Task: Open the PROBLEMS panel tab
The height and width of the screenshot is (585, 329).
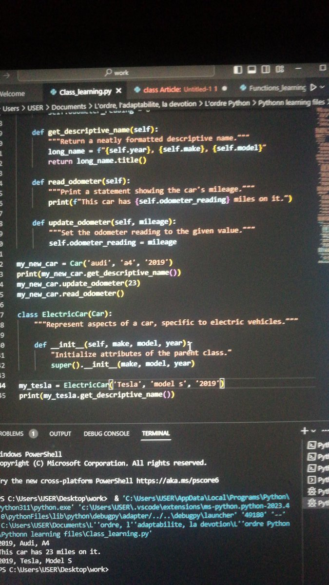Action: pyautogui.click(x=11, y=433)
